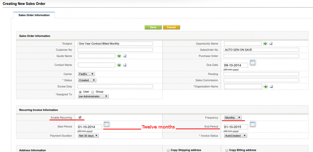Clear Opportunity Name using the eraser icon
Viewport: 313px width, 152px height.
tap(271, 43)
